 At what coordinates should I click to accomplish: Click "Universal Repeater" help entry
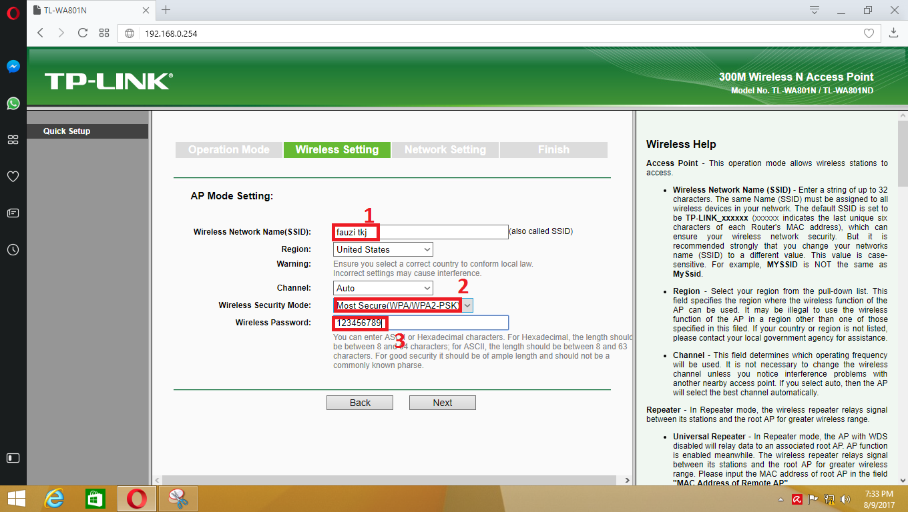point(710,437)
